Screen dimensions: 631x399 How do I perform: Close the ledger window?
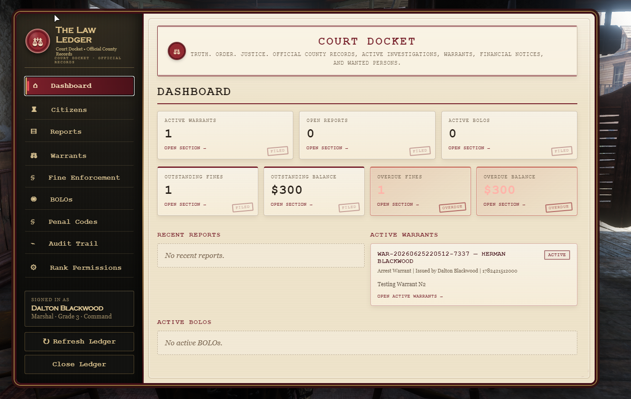click(x=79, y=364)
